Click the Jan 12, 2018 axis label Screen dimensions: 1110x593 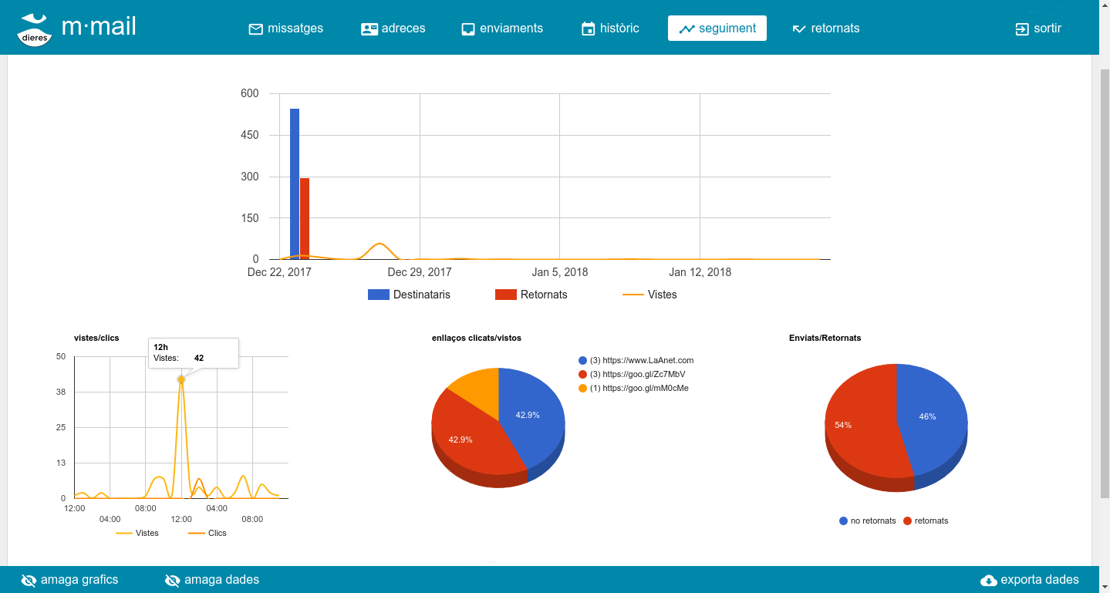[x=700, y=272]
